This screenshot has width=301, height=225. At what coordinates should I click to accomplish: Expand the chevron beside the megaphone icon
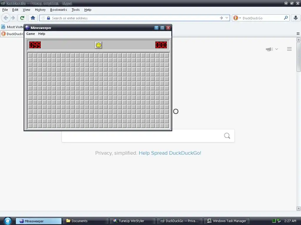tap(277, 49)
